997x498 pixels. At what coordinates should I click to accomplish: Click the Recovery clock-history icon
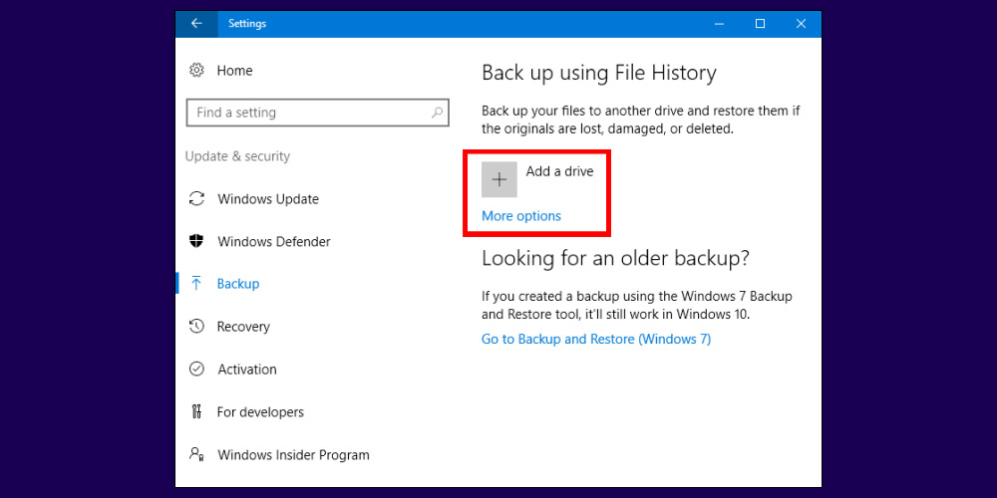click(196, 327)
